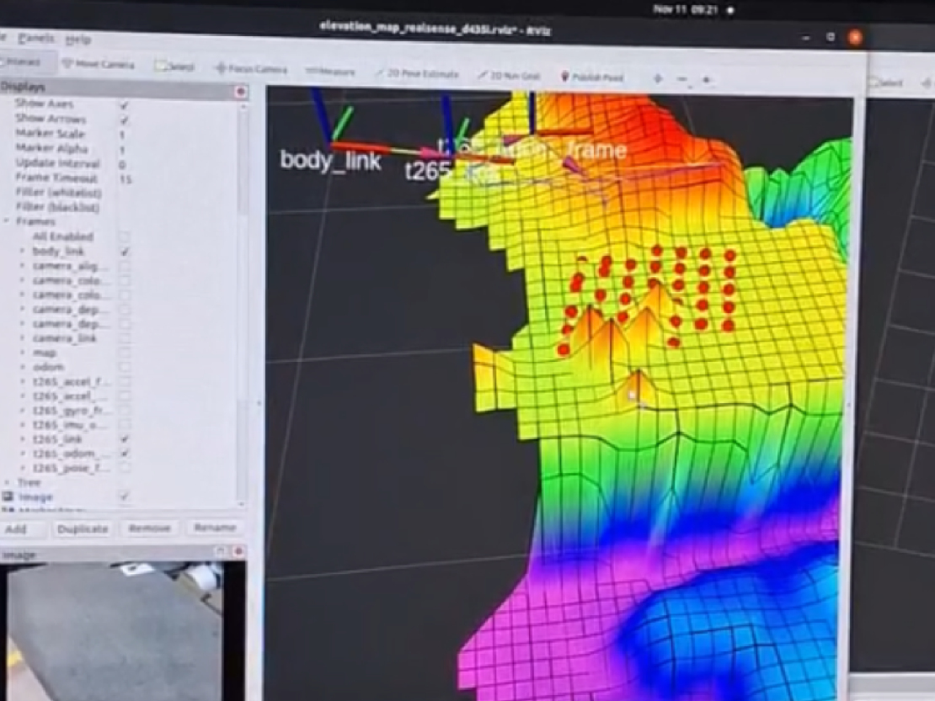The image size is (935, 701).
Task: Enable the All Enabled checkbox
Action: point(124,236)
